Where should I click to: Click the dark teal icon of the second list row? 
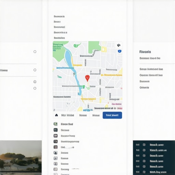click(55, 130)
